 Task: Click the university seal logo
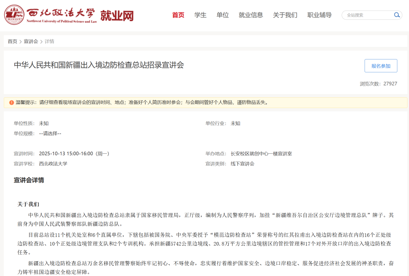(14, 15)
